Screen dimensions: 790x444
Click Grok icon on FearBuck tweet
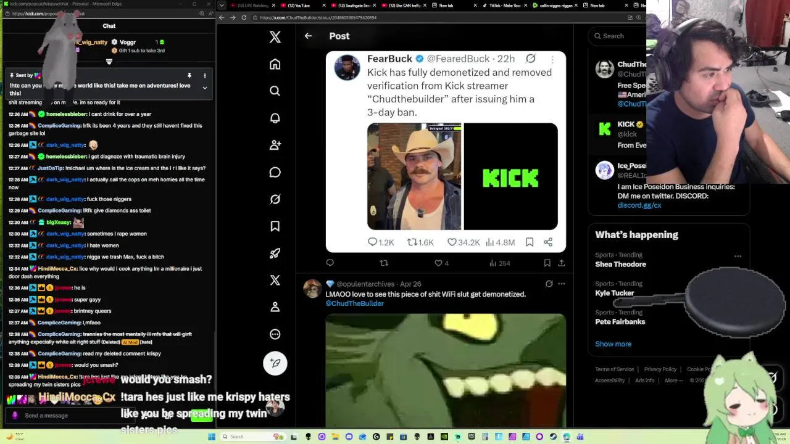(531, 59)
